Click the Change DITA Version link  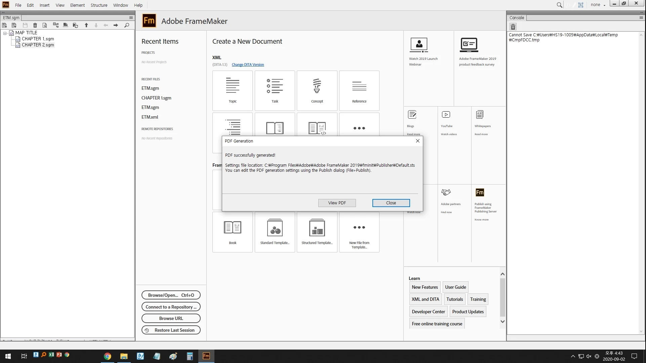(248, 65)
